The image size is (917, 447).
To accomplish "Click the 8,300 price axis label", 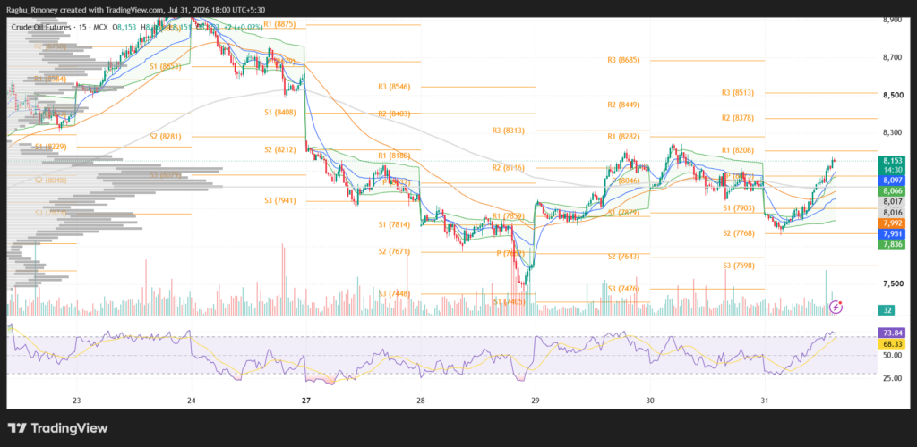I will 892,133.
